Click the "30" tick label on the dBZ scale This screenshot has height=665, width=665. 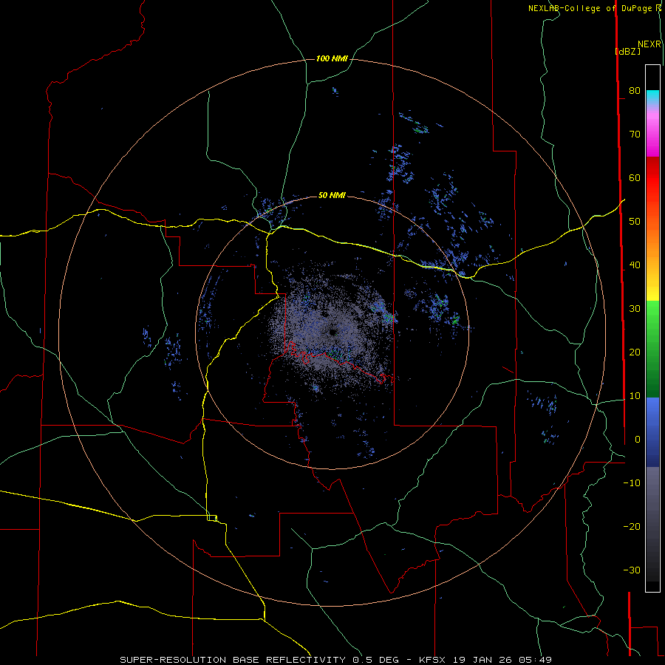(x=635, y=309)
